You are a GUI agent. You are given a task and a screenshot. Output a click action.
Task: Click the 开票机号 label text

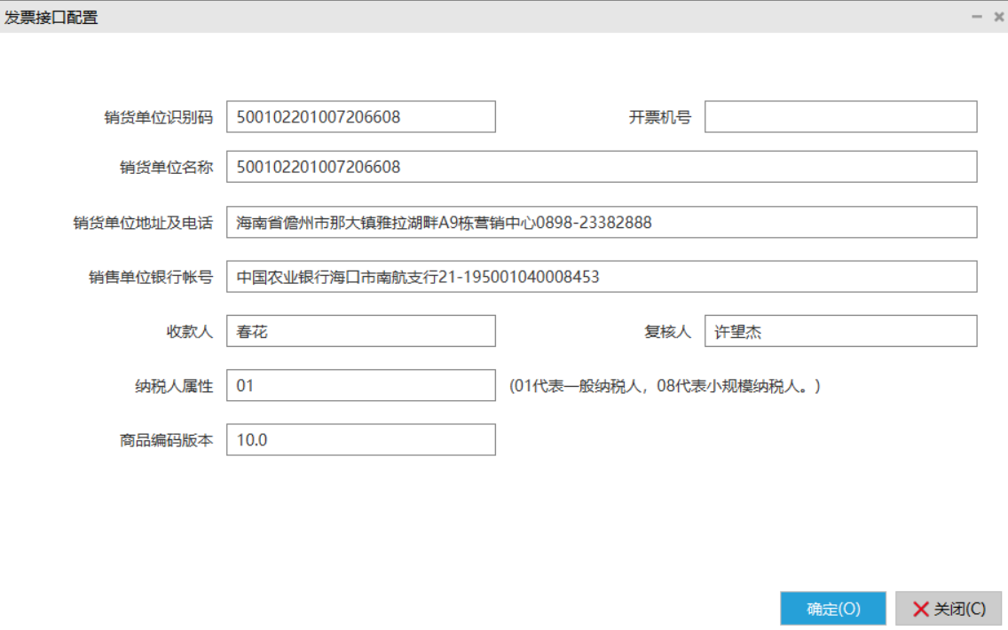(x=659, y=117)
